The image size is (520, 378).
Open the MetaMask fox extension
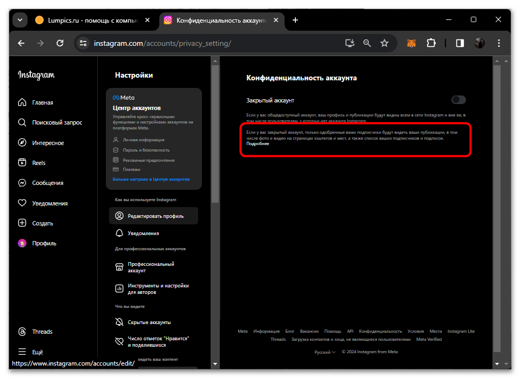point(411,43)
